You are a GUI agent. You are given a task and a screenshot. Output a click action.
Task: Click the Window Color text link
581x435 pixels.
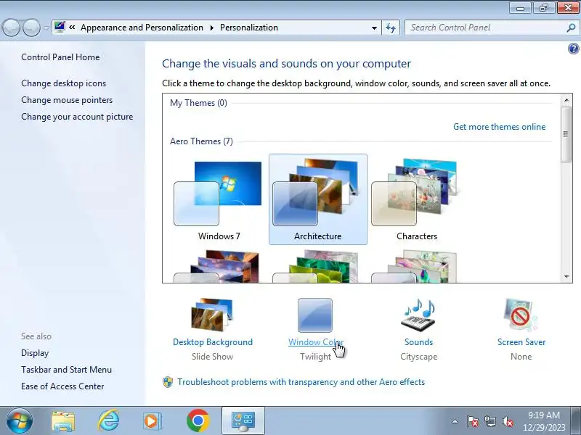[x=316, y=342]
